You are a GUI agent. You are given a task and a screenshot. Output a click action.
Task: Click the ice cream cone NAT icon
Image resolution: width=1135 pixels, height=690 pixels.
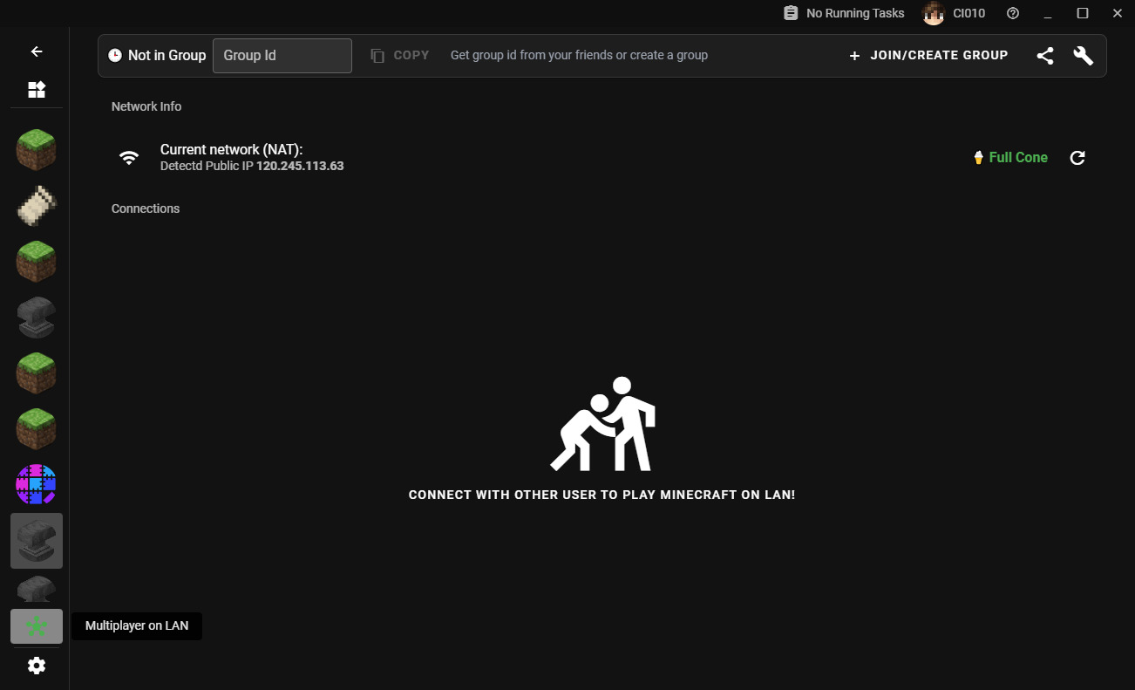click(978, 158)
